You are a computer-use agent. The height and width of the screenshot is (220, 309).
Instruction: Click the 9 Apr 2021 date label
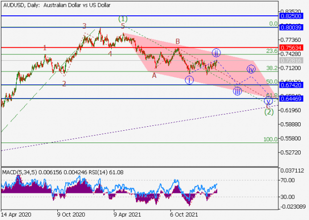(x=127, y=215)
